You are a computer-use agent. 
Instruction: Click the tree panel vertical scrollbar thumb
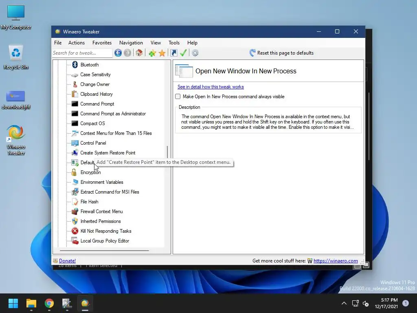167,152
